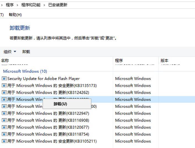Click the icon beside KB3122947 update
The width and height of the screenshot is (195, 148).
click(4, 113)
